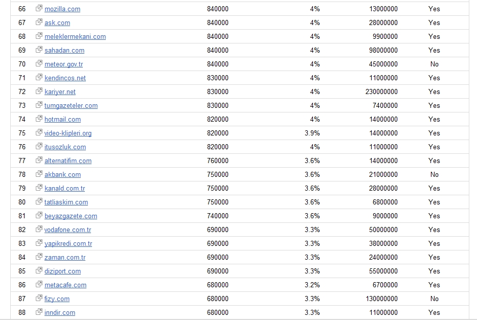Click new-window icon beside alternatifim.com
Viewport: 477px width, 320px height.
[39, 160]
